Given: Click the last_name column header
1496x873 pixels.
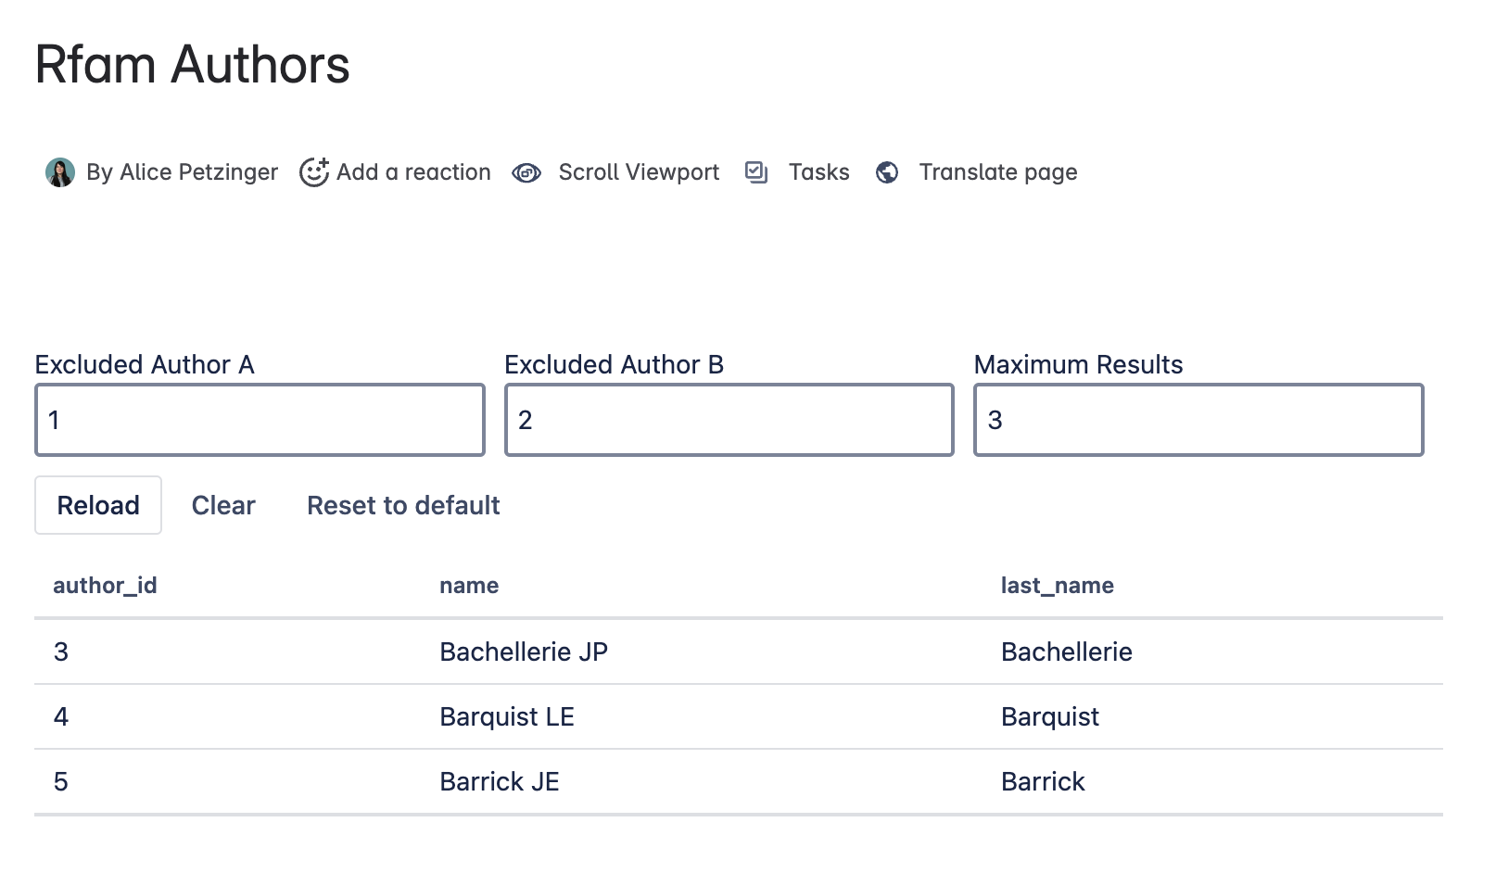Looking at the screenshot, I should tap(1058, 585).
